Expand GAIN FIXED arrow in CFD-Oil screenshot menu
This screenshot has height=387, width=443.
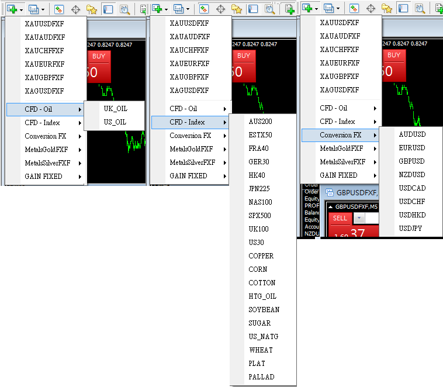(80, 177)
